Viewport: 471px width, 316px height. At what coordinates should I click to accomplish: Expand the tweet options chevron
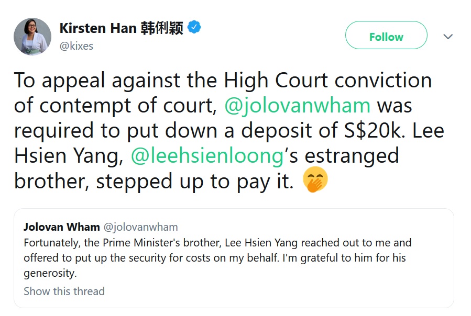(448, 37)
